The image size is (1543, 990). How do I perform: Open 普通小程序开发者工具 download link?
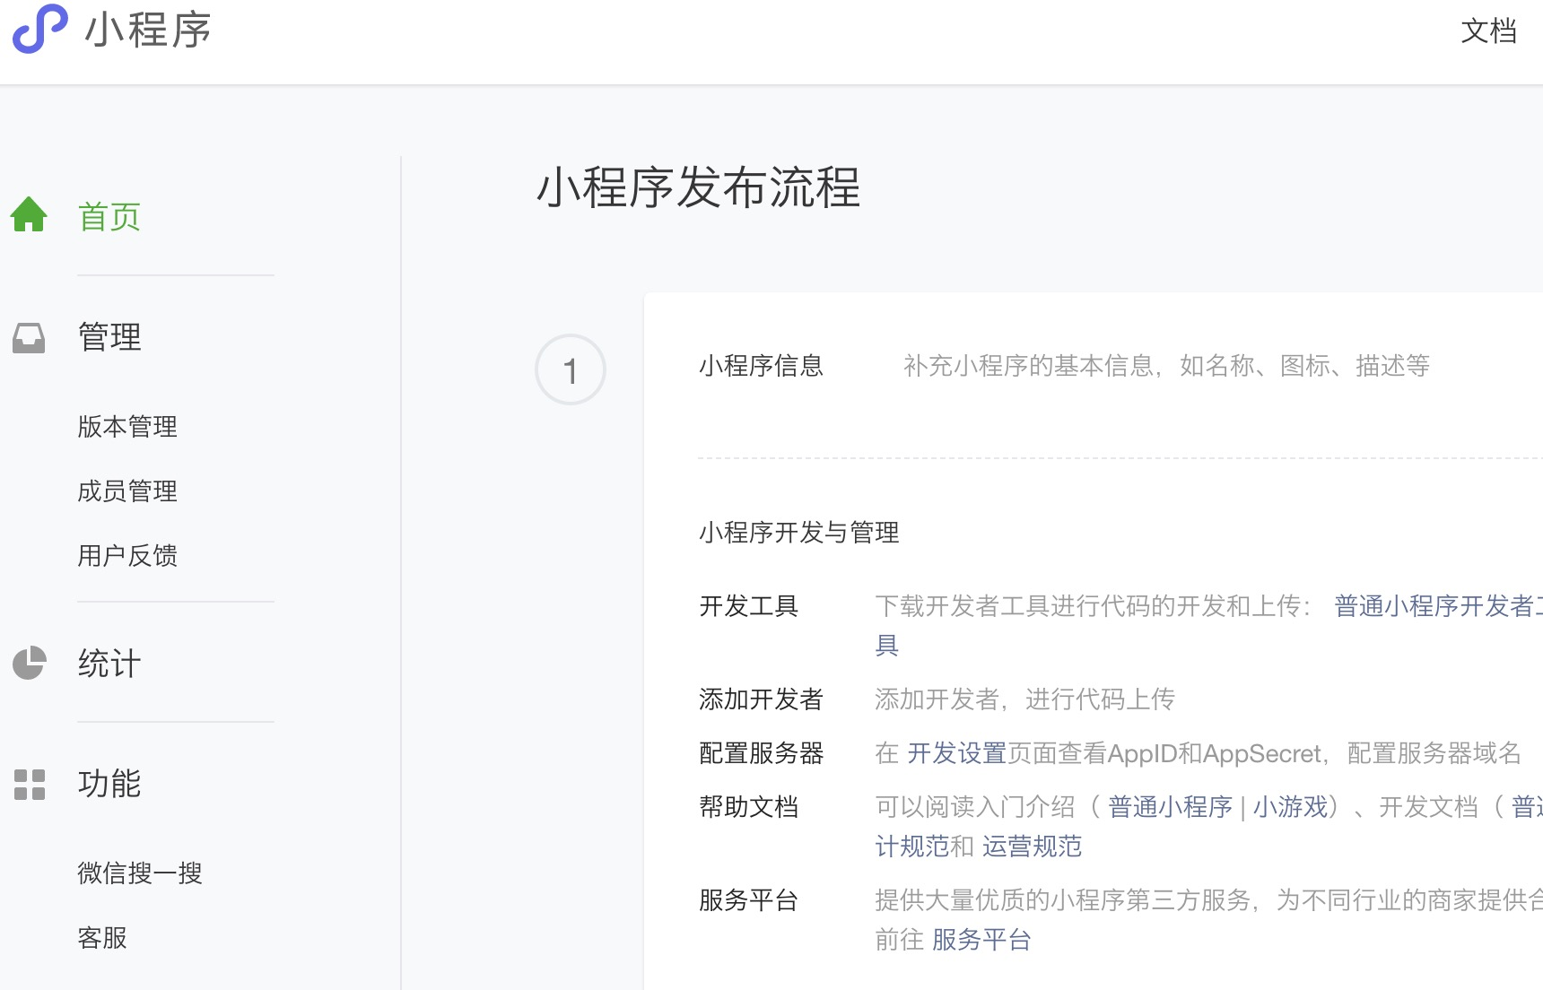[1438, 606]
